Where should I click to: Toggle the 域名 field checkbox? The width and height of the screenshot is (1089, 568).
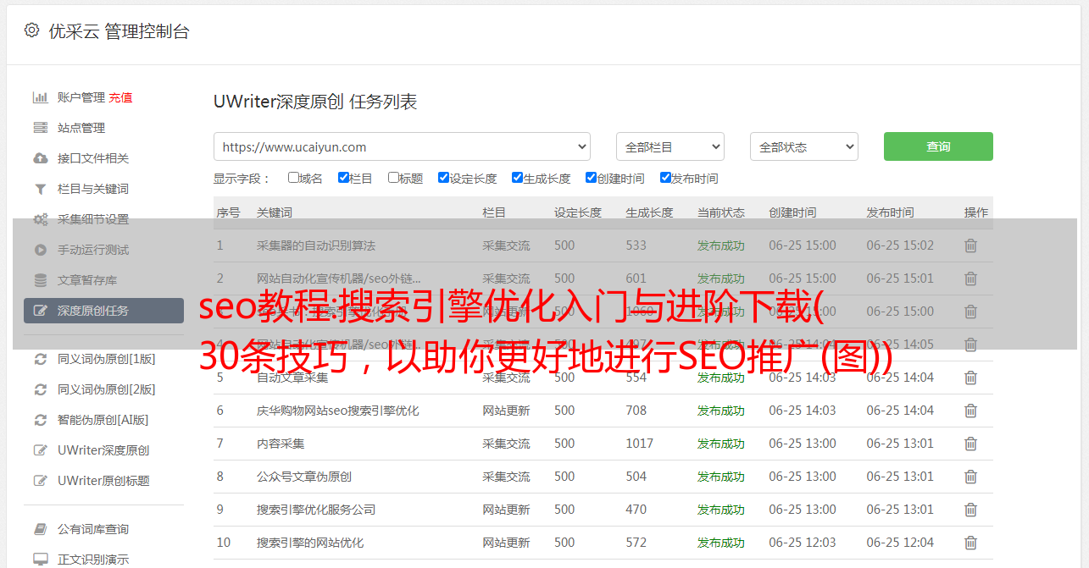pos(293,178)
